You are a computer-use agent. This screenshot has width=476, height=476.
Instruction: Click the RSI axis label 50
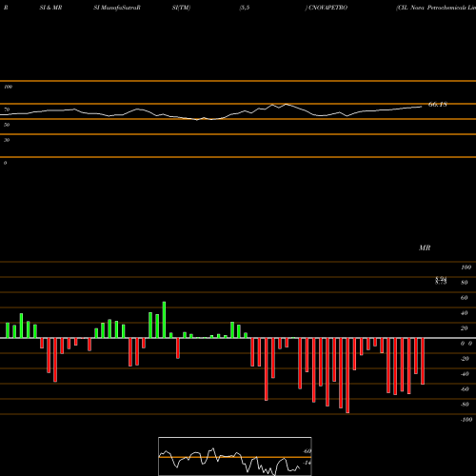pos(7,125)
